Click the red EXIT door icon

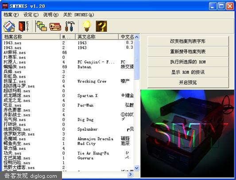point(23,27)
